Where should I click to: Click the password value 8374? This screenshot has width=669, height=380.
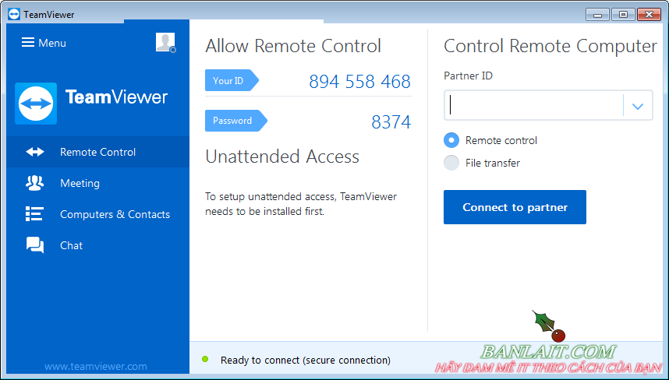[x=391, y=122]
